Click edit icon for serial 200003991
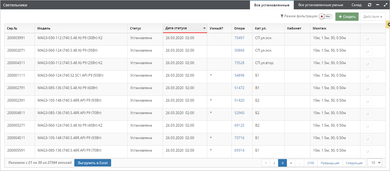Image resolution: width=390 pixels, height=171 pixels. tap(367, 39)
